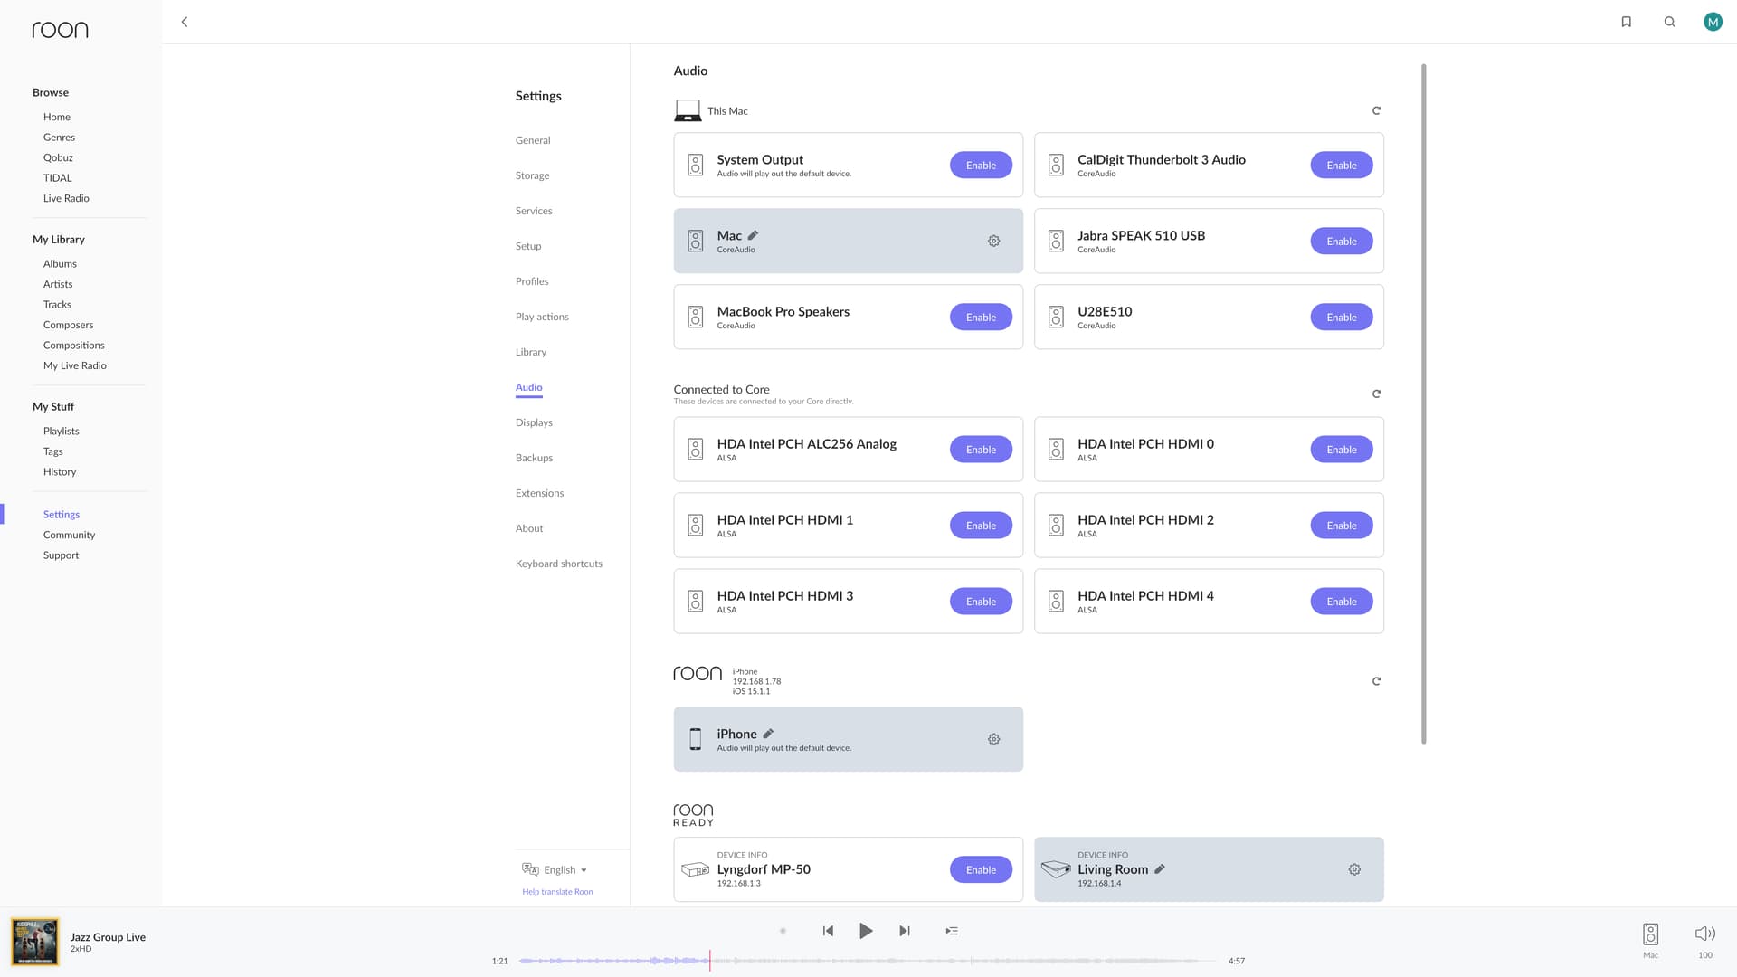Click the Roon logo in the sidebar
Viewport: 1737px width, 977px height.
coord(61,30)
